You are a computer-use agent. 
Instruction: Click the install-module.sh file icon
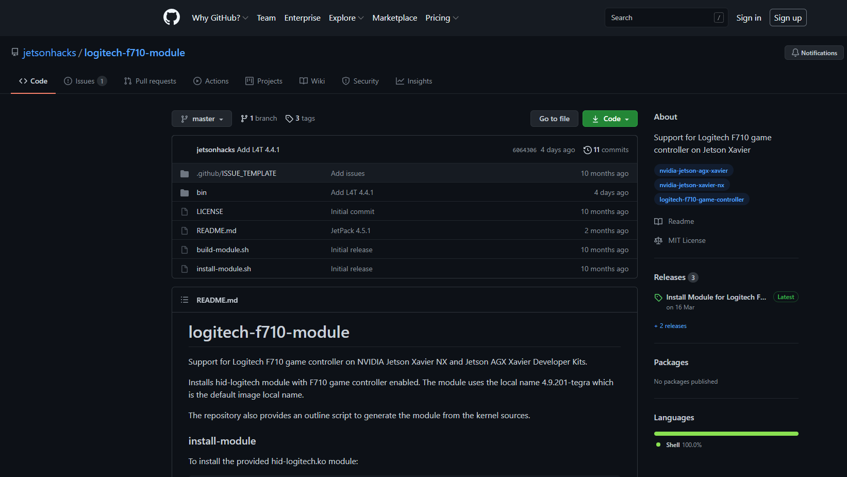pyautogui.click(x=185, y=269)
